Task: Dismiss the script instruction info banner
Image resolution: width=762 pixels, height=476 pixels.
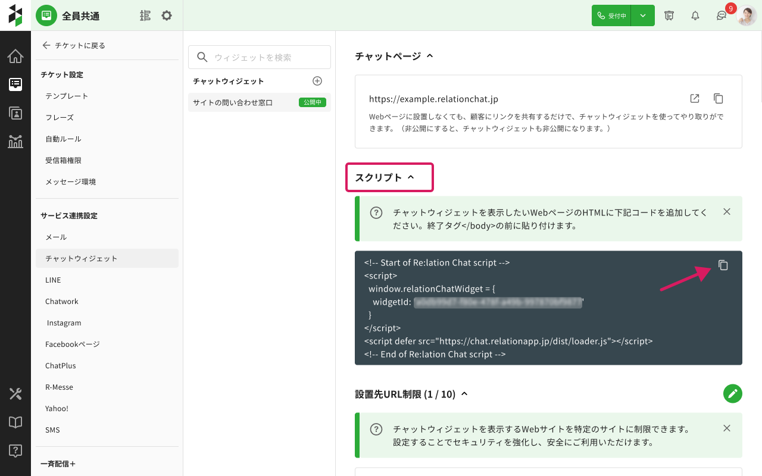Action: pyautogui.click(x=726, y=212)
